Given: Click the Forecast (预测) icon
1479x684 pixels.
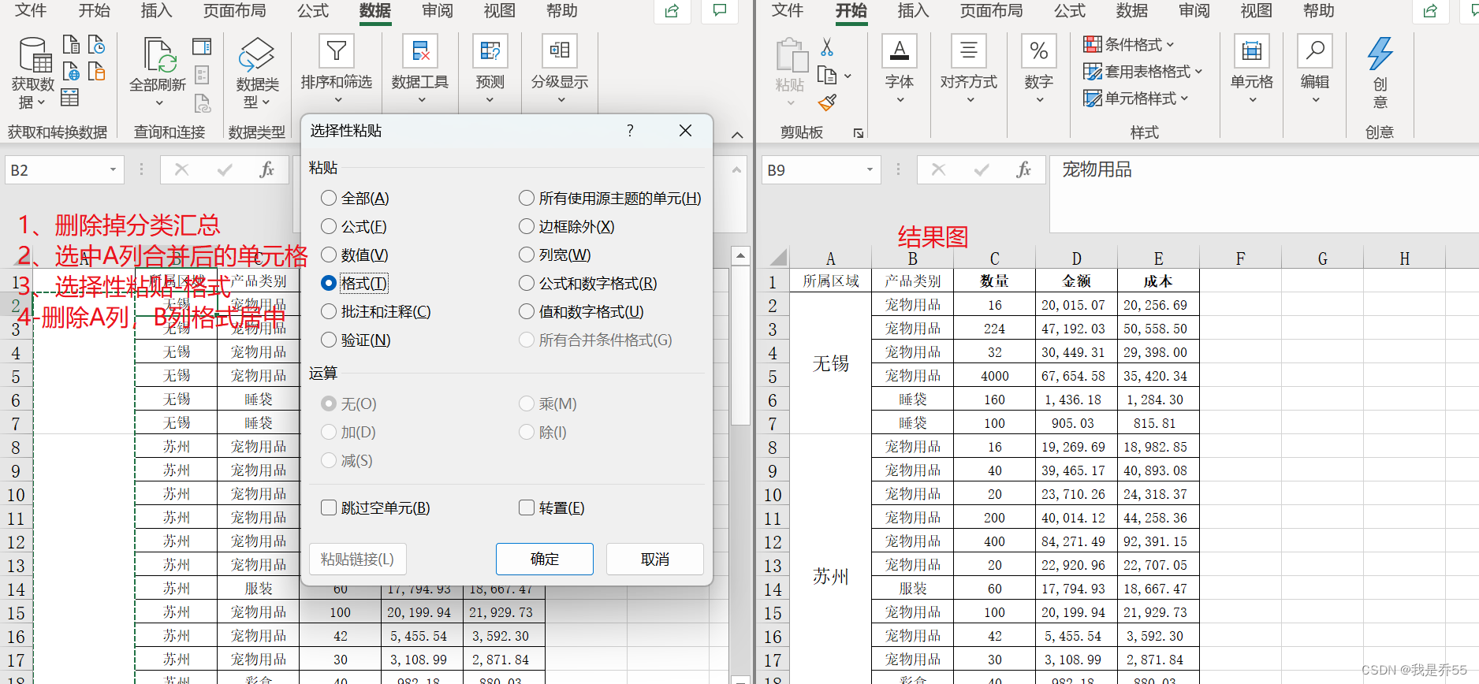Looking at the screenshot, I should tap(490, 51).
